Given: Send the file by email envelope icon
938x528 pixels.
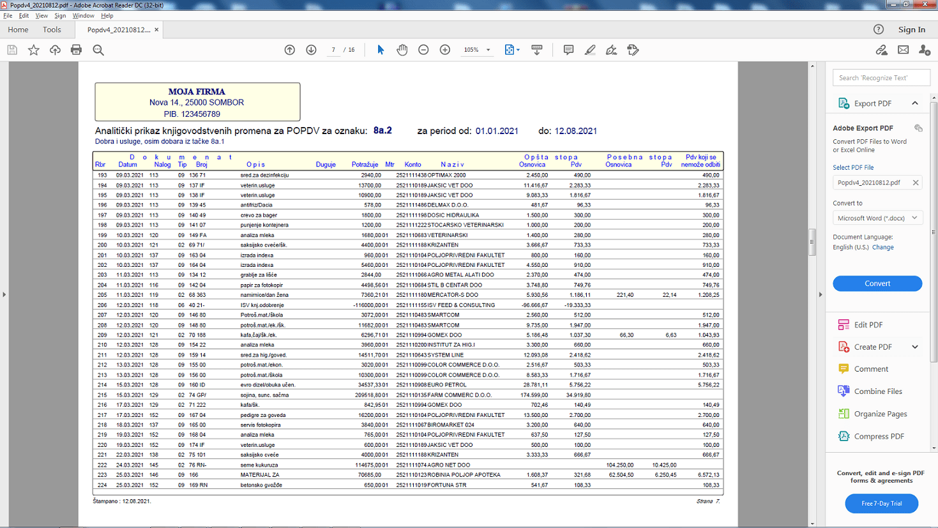Looking at the screenshot, I should click(x=903, y=50).
